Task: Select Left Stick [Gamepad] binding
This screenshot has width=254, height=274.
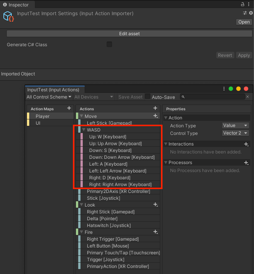Action: (119, 123)
